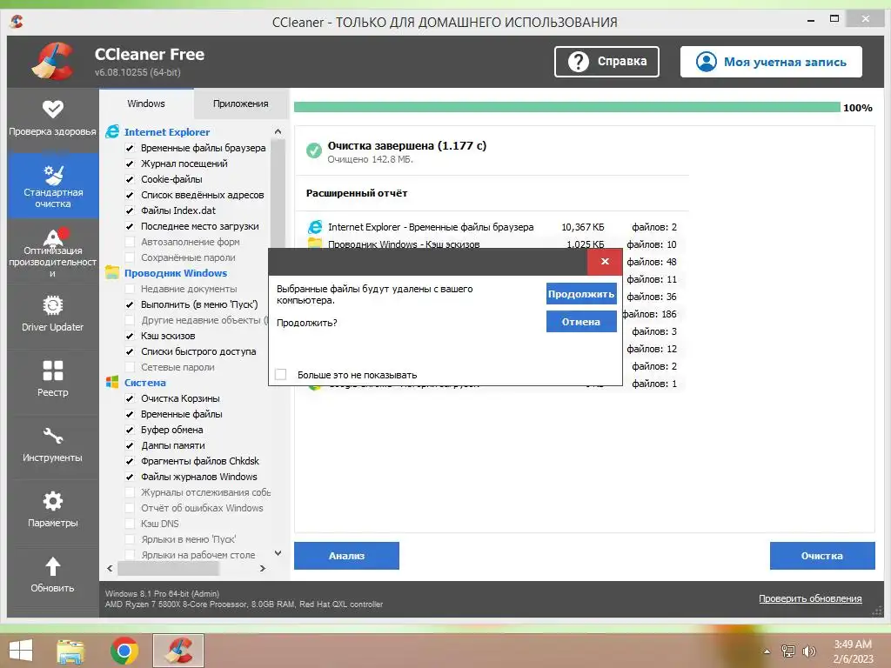Click Продолжить to confirm deletion
Screen dimensions: 891x668
[581, 294]
